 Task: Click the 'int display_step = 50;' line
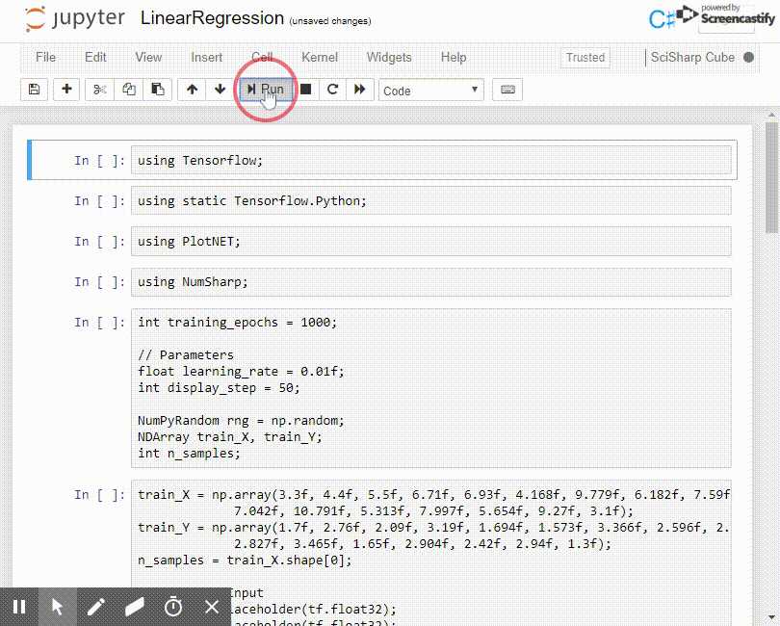(219, 388)
